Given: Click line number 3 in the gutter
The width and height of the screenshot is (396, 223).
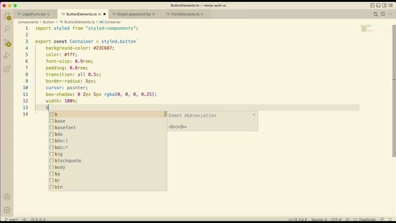Looking at the screenshot, I should 27,42.
